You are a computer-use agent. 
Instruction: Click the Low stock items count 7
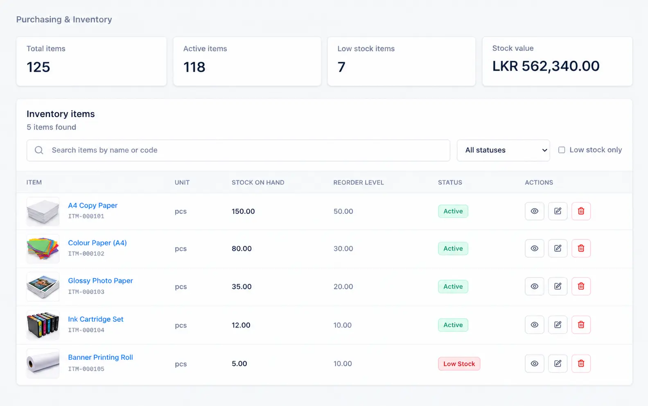(341, 67)
